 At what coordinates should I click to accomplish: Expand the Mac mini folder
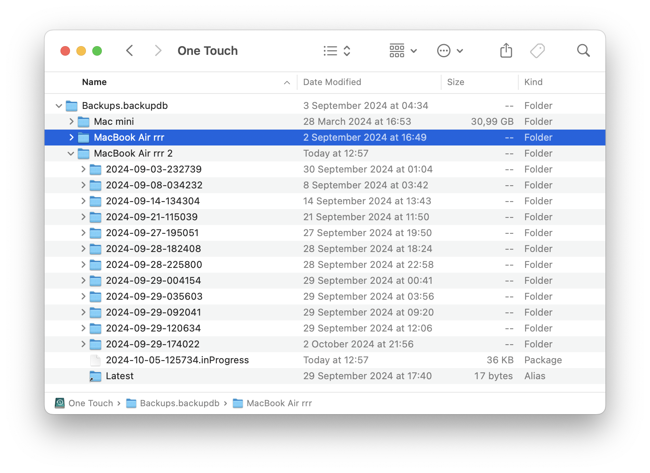(71, 122)
